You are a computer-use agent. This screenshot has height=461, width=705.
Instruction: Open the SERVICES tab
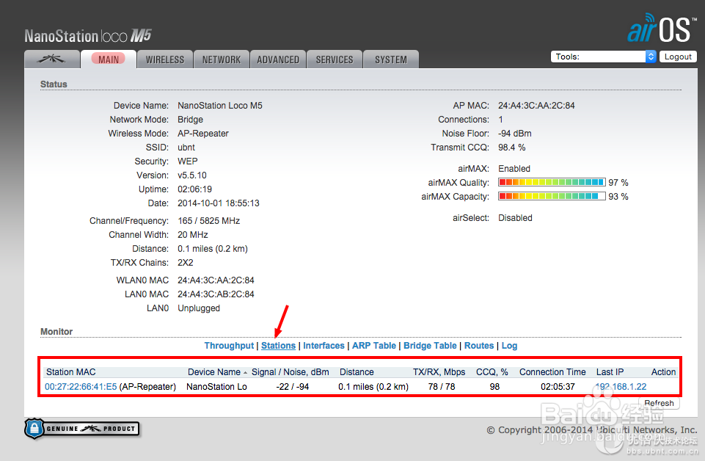click(335, 59)
